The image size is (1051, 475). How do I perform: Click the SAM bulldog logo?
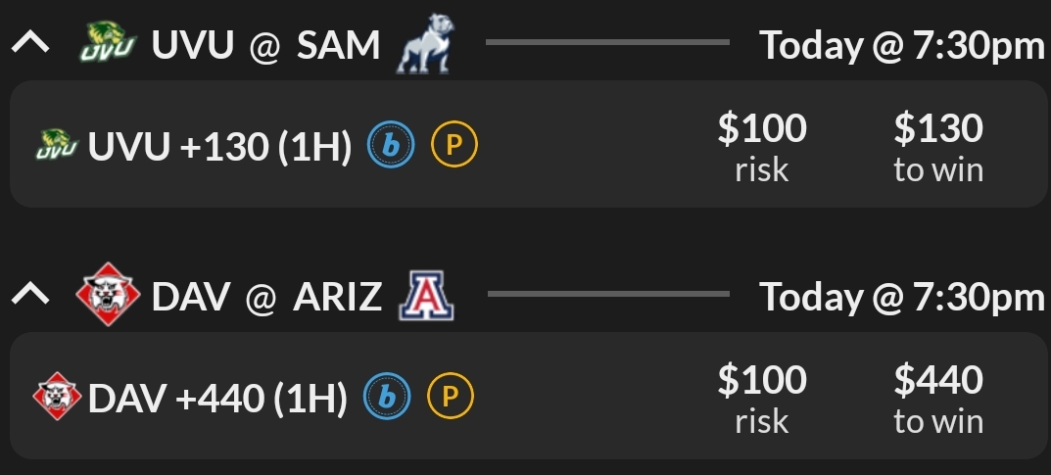(x=425, y=47)
